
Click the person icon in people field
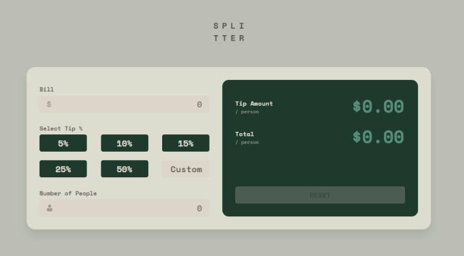tap(49, 208)
